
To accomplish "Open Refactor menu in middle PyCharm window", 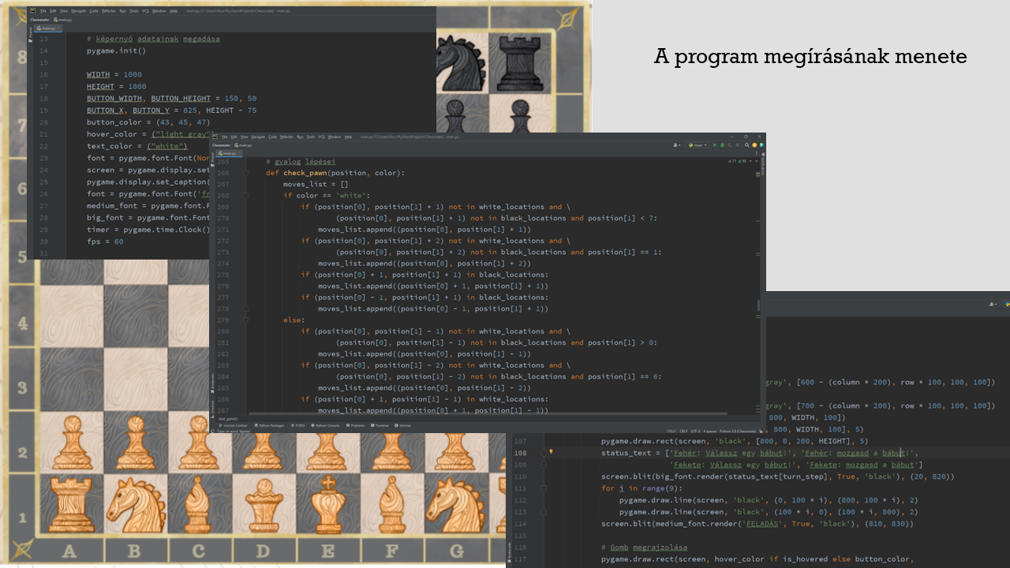I will point(286,137).
